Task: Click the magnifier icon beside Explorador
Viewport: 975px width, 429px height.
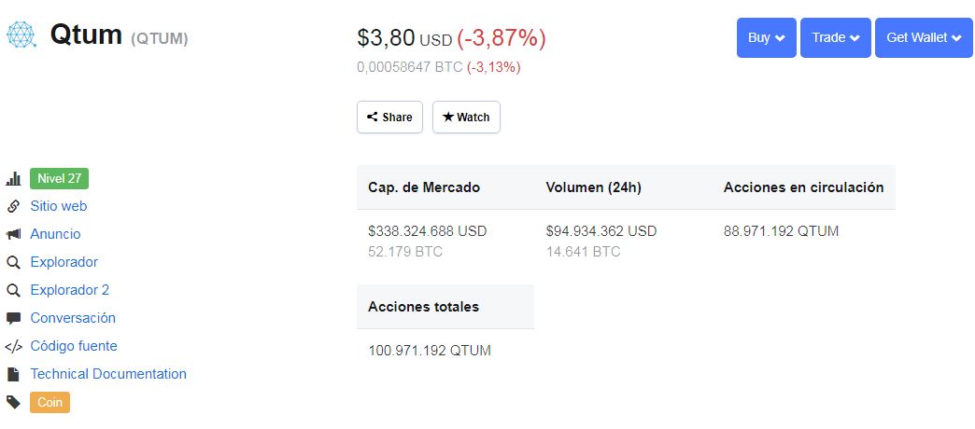Action: pos(13,262)
